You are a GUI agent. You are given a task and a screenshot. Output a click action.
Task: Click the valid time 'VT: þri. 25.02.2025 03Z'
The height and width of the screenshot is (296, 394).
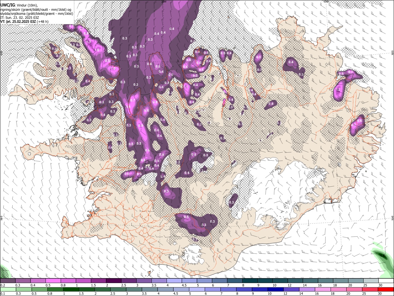click(x=18, y=22)
